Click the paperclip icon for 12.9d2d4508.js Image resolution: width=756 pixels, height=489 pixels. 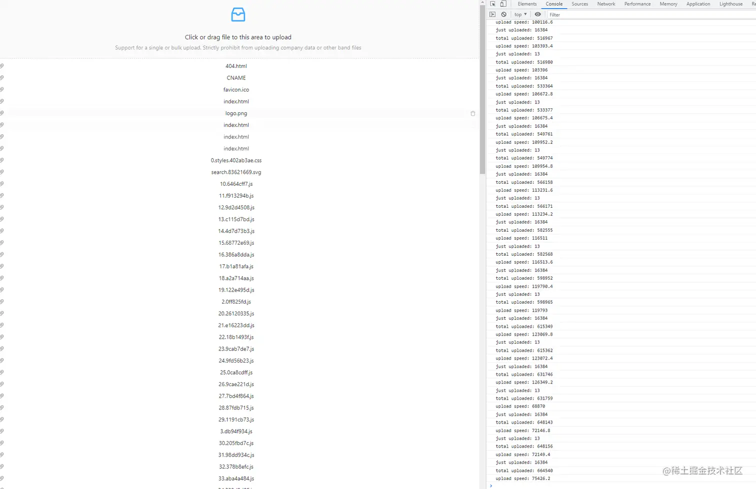click(x=2, y=207)
